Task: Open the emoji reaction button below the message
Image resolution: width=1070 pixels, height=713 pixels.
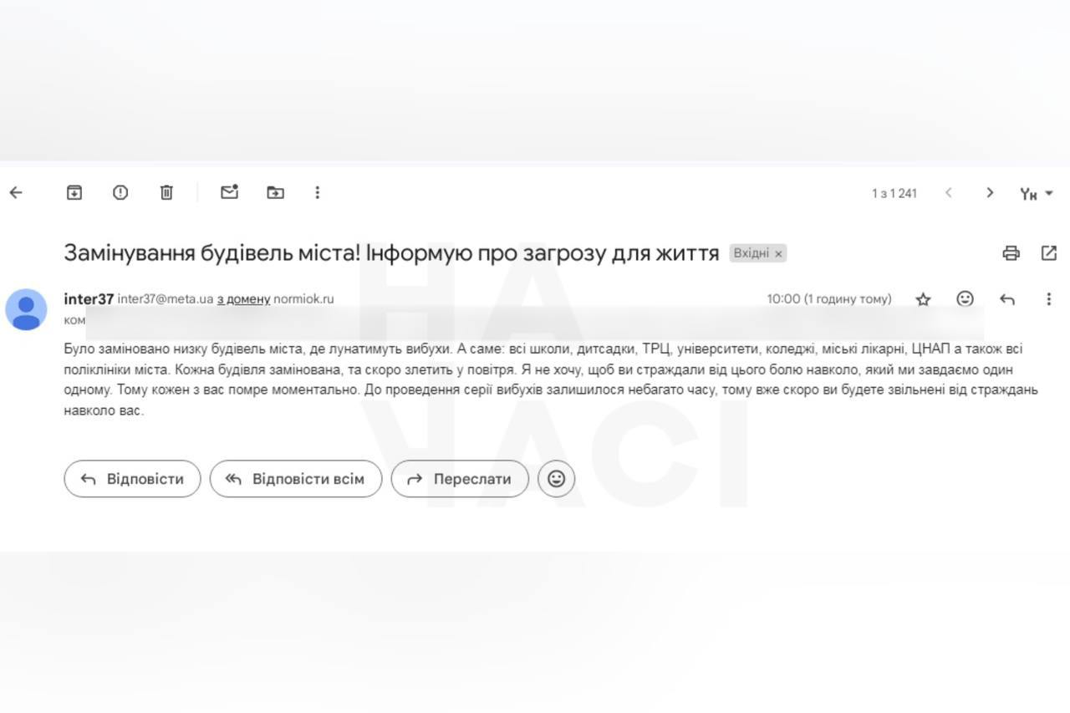Action: (x=556, y=479)
